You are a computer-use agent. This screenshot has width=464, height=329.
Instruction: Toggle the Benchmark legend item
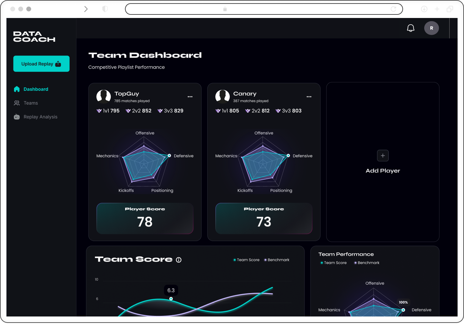point(276,260)
